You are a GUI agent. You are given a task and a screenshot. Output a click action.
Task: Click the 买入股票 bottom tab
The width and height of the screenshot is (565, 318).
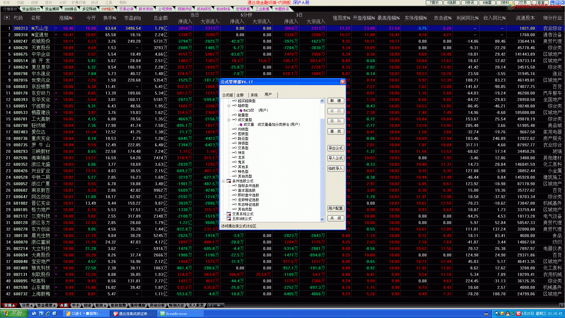[196, 305]
